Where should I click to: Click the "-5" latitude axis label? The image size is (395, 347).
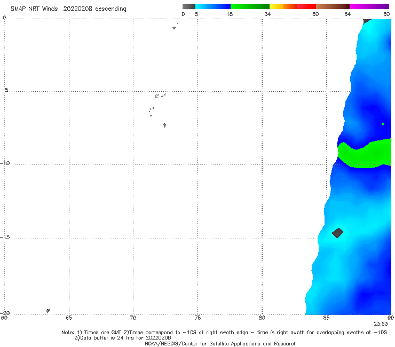click(x=5, y=90)
